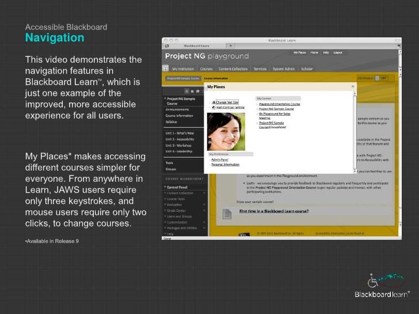The height and width of the screenshot is (314, 419).
Task: Open Help in control panel
Action: [170, 234]
